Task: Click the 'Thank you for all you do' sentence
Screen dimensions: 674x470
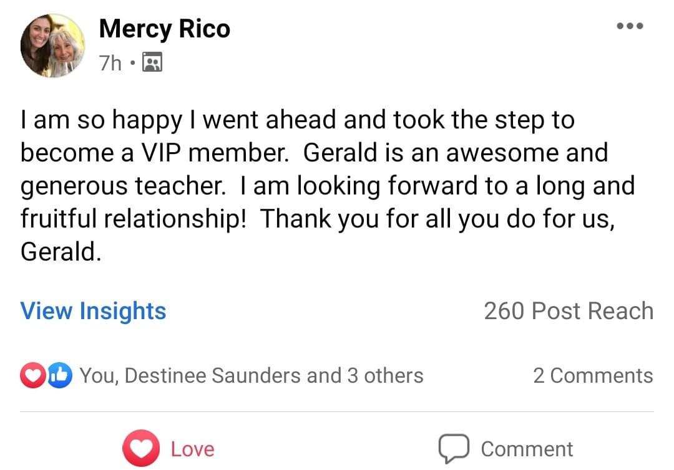Action: click(437, 218)
